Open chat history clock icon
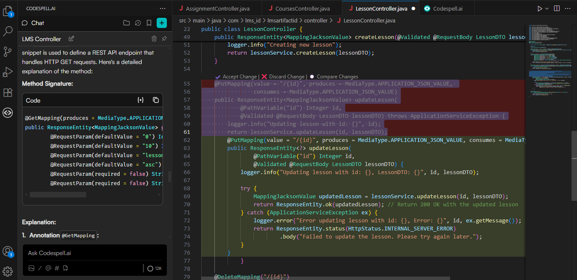This screenshot has height=280, width=577. coord(138,23)
